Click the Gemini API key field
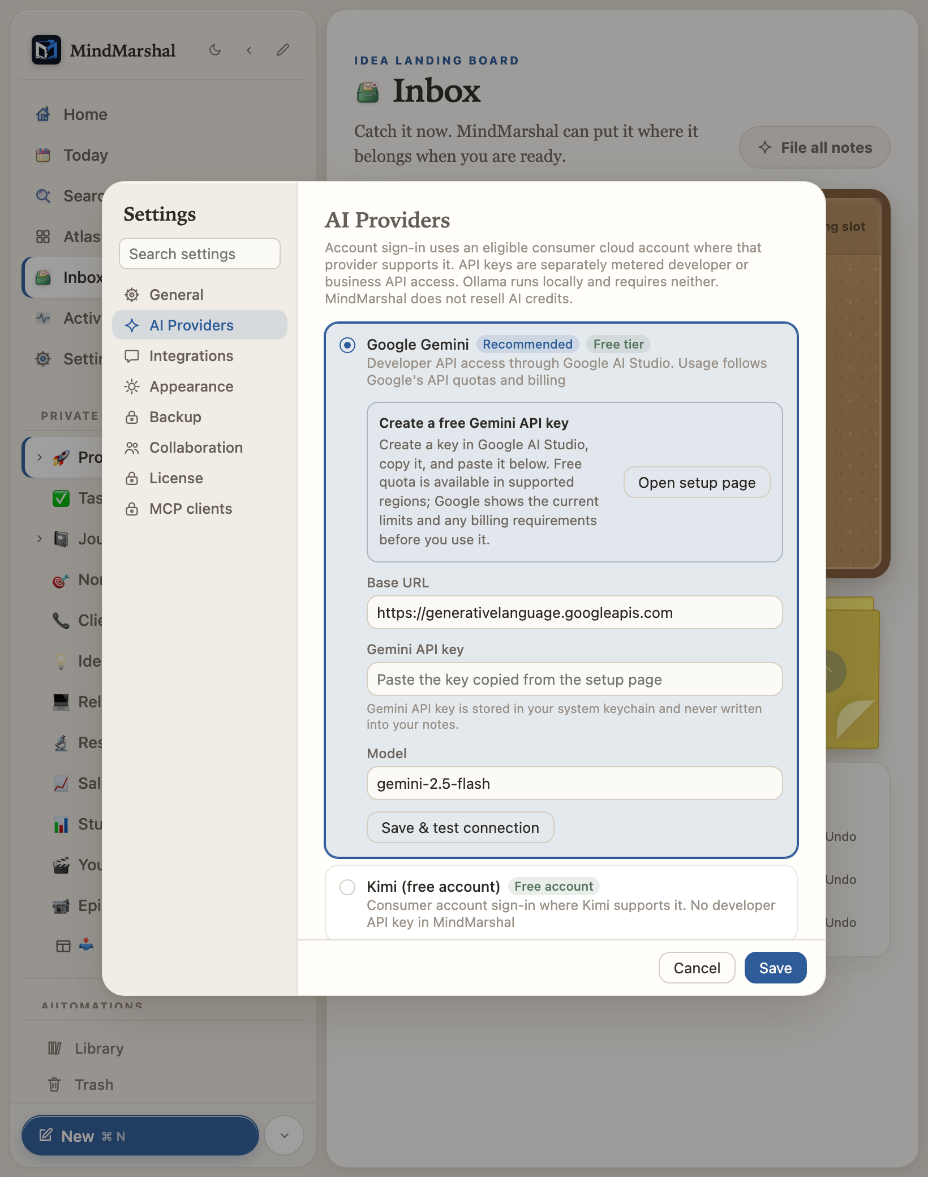Viewport: 928px width, 1177px height. click(x=575, y=680)
